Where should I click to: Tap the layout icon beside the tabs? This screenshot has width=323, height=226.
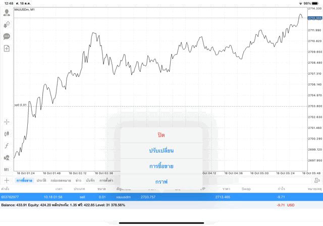[317, 180]
